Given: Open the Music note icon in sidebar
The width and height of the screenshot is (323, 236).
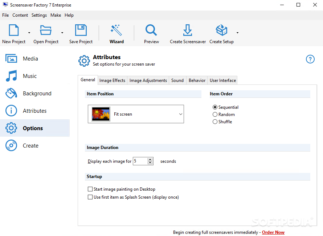Looking at the screenshot, I should click(x=11, y=76).
